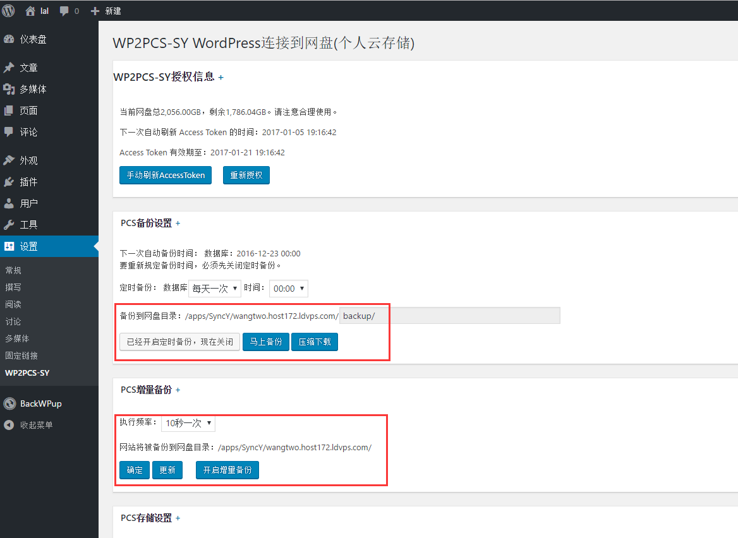Click the lal site name link
This screenshot has height=538, width=738.
[x=44, y=11]
